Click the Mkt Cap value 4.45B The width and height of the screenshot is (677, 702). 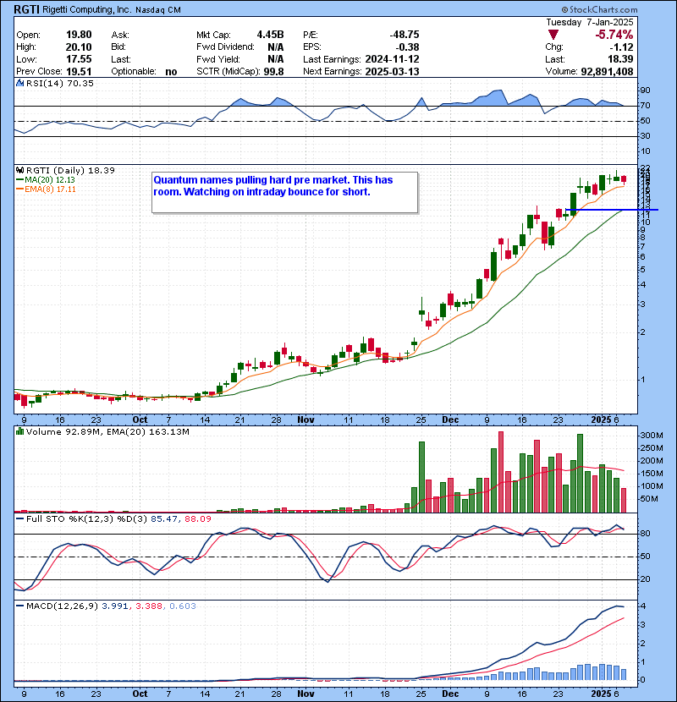click(270, 35)
